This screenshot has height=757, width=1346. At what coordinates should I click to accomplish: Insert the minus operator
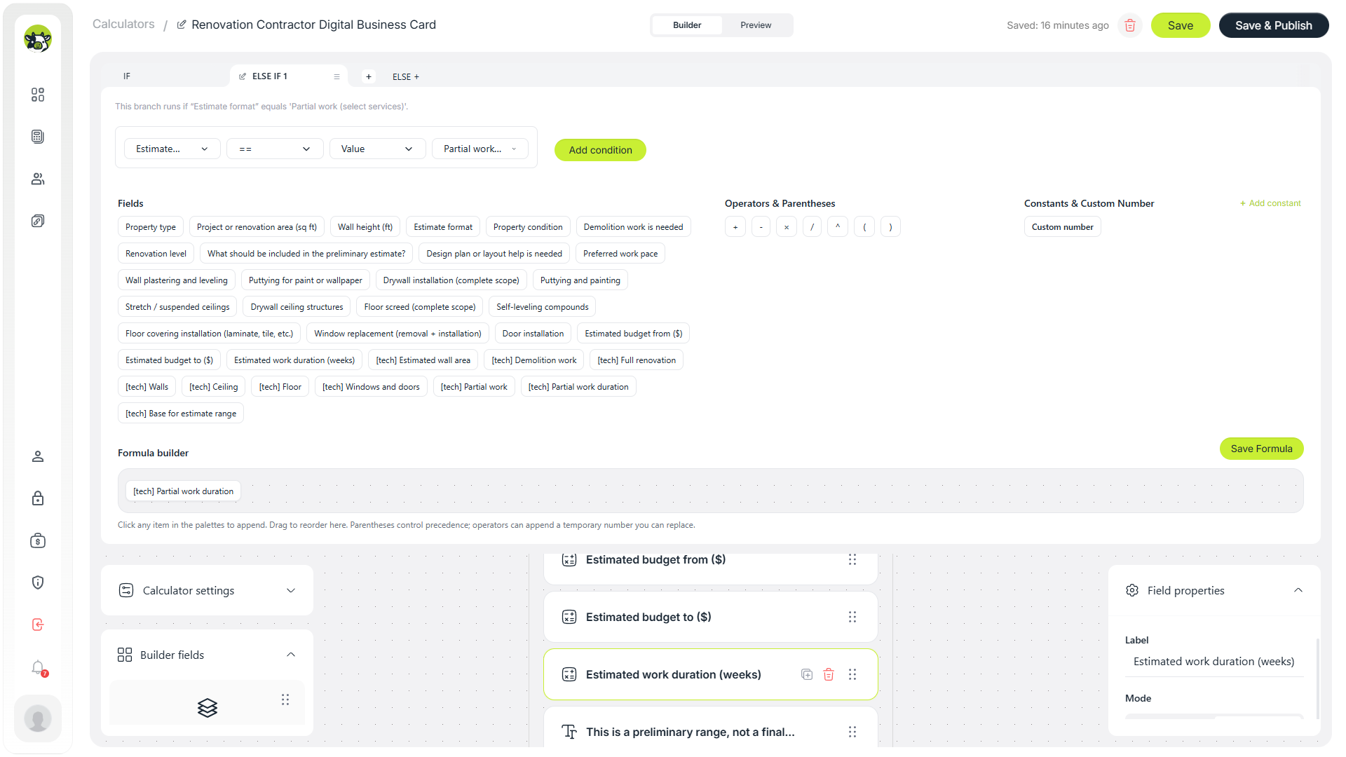761,227
